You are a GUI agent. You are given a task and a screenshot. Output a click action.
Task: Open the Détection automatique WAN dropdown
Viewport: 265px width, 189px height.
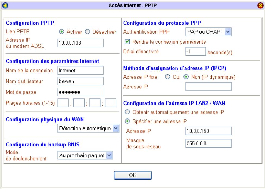88,128
